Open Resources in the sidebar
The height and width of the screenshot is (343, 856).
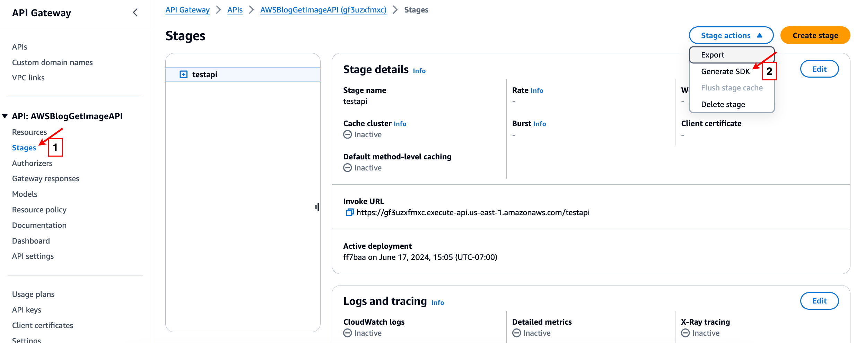29,132
